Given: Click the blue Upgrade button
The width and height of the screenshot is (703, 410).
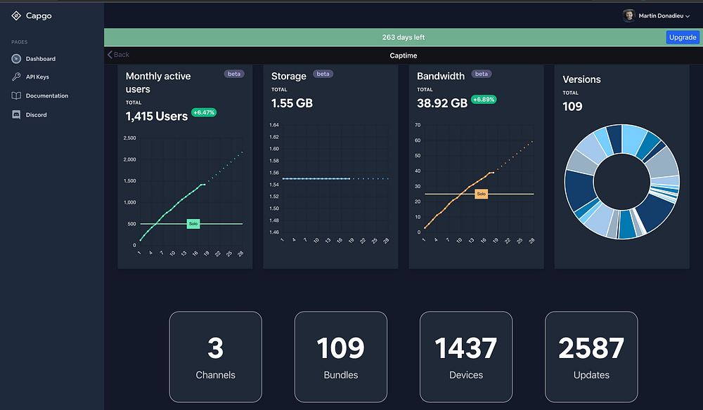Looking at the screenshot, I should 683,37.
